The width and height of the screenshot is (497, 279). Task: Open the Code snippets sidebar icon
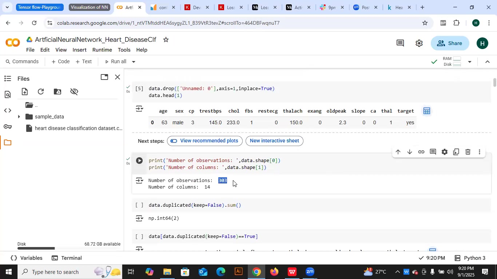(x=8, y=110)
